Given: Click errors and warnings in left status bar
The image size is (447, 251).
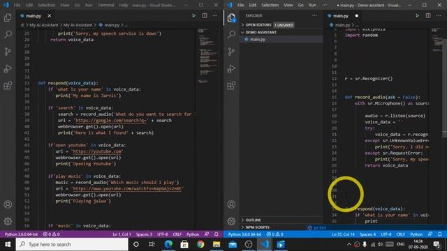Looking at the screenshot, I should coord(51,234).
